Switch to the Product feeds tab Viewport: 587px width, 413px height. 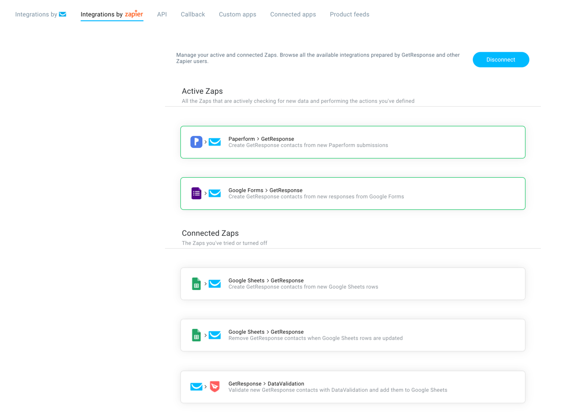[350, 14]
